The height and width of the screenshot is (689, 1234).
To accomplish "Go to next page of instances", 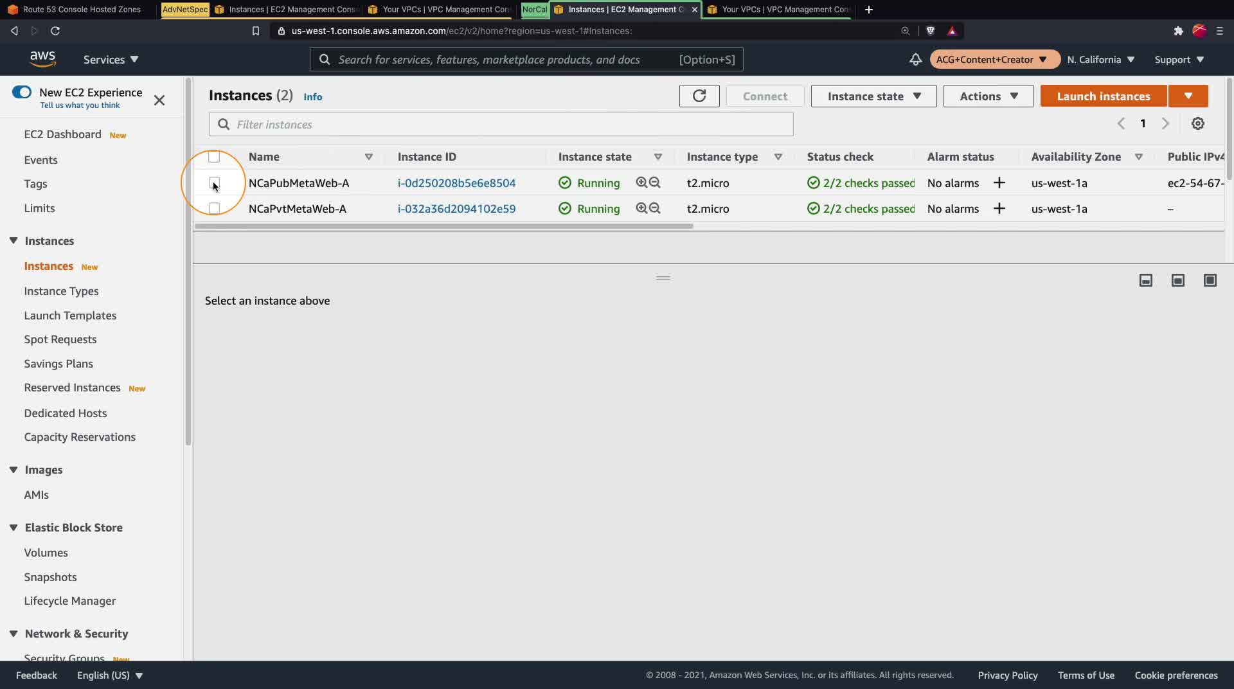I will [x=1165, y=123].
